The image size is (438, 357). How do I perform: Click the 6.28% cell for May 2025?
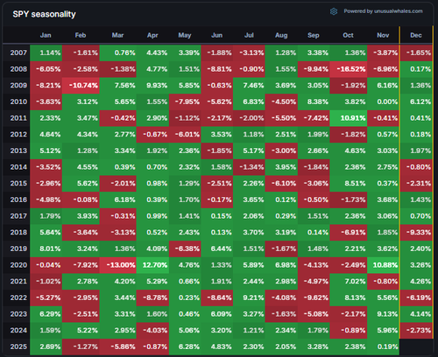185,347
